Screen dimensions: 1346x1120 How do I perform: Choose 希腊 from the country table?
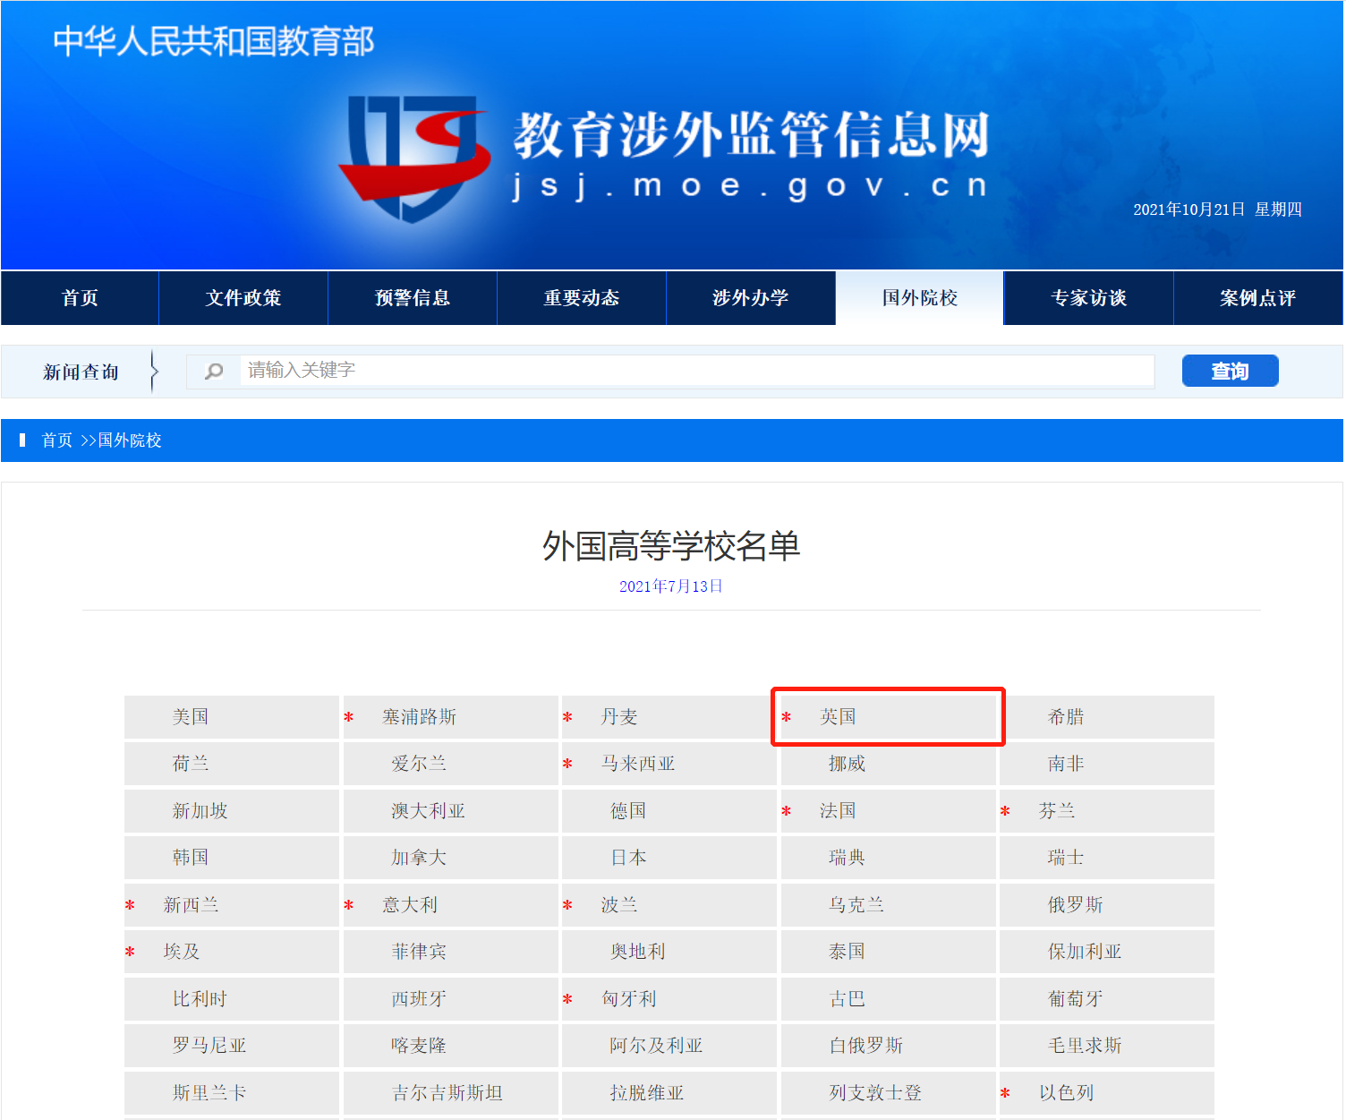pos(1066,717)
